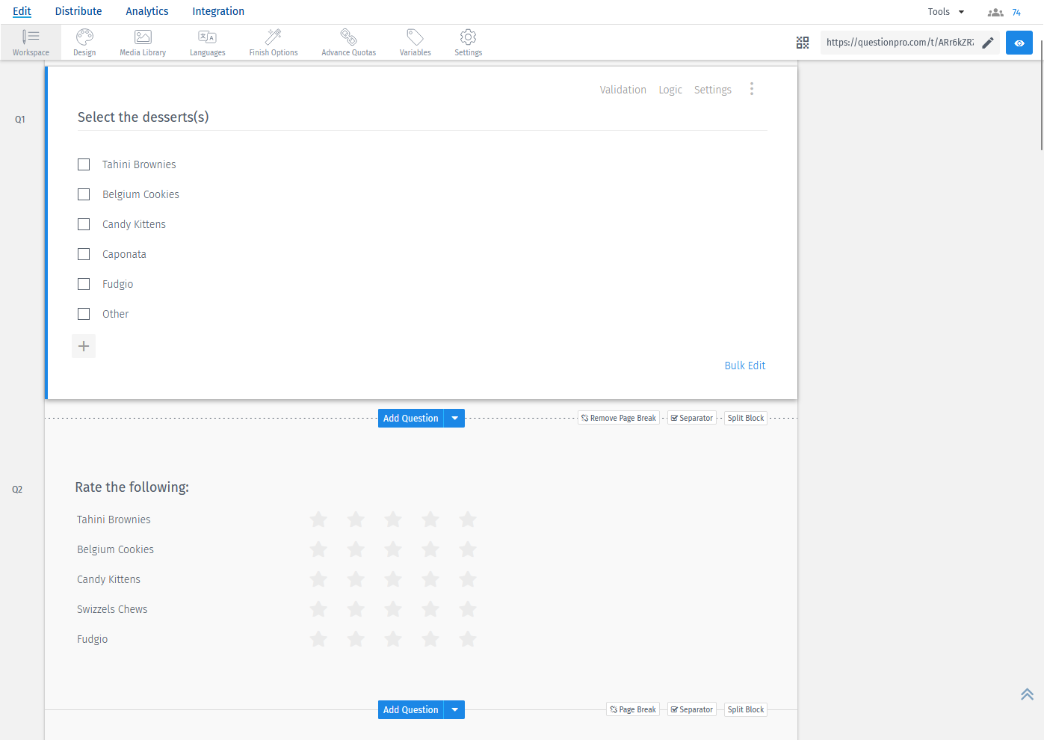Give Fudgio a five-star rating
The image size is (1044, 740).
click(467, 639)
